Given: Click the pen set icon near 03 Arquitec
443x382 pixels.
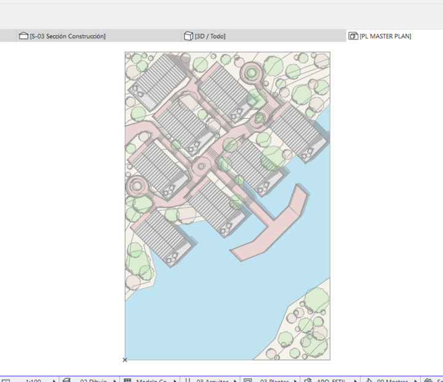Looking at the screenshot, I should [188, 380].
